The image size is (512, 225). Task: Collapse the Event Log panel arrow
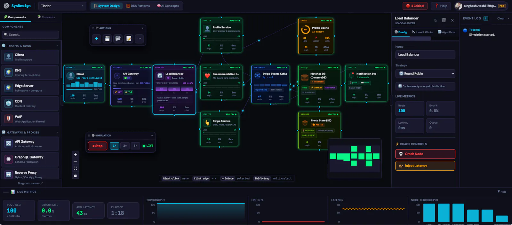point(508,19)
